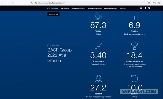Reload the page with the refresh icon
Screen dimensions: 163x99
coord(12,3)
